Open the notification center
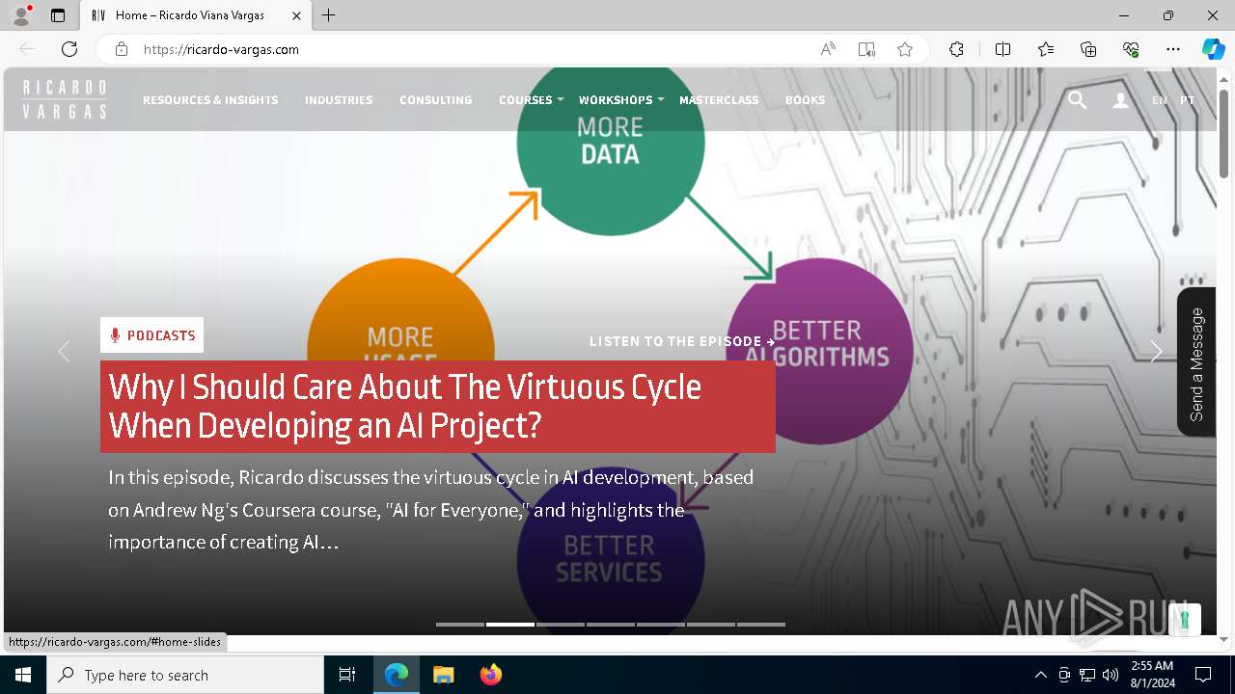The height and width of the screenshot is (694, 1235). tap(1203, 675)
